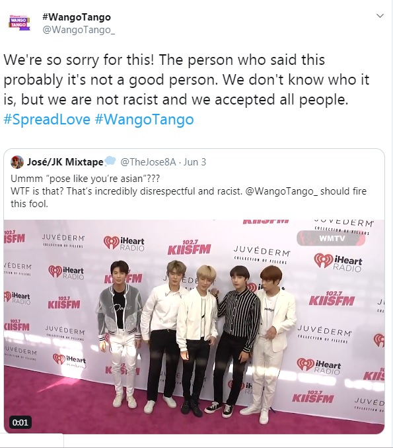Click the @WangoTango_ account handle
Viewport: 393px width, 448px height.
[x=79, y=30]
